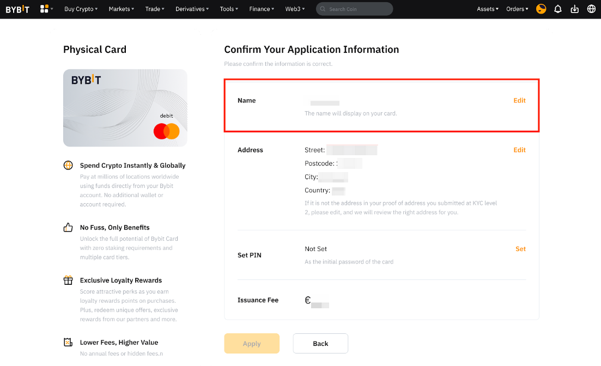Image resolution: width=601 pixels, height=366 pixels.
Task: Expand the Markets dropdown menu
Action: (x=121, y=9)
